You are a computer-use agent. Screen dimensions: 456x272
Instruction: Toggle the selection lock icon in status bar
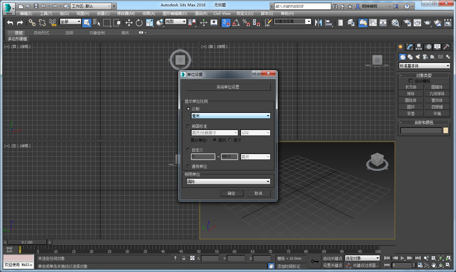184,258
